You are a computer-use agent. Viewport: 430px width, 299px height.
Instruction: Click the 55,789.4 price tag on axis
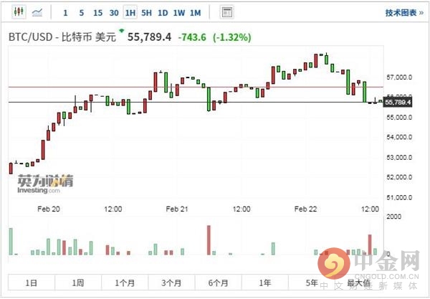[398, 103]
